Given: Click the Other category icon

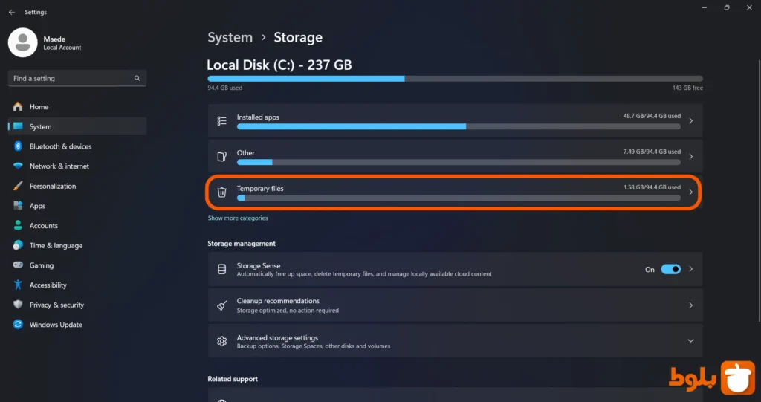Looking at the screenshot, I should (221, 157).
